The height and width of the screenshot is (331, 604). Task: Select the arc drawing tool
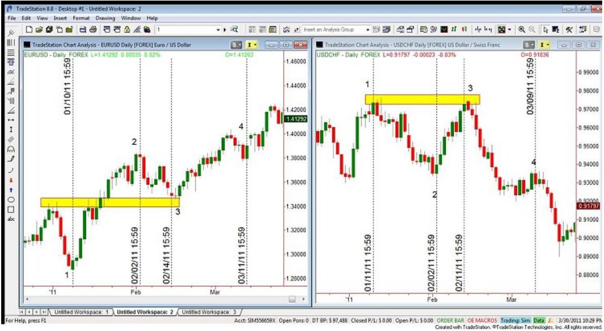pos(11,170)
